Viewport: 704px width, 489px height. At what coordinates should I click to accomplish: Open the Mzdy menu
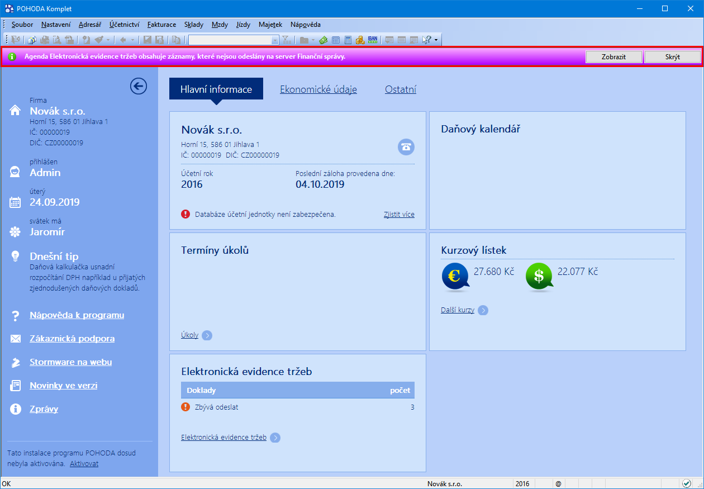point(220,25)
